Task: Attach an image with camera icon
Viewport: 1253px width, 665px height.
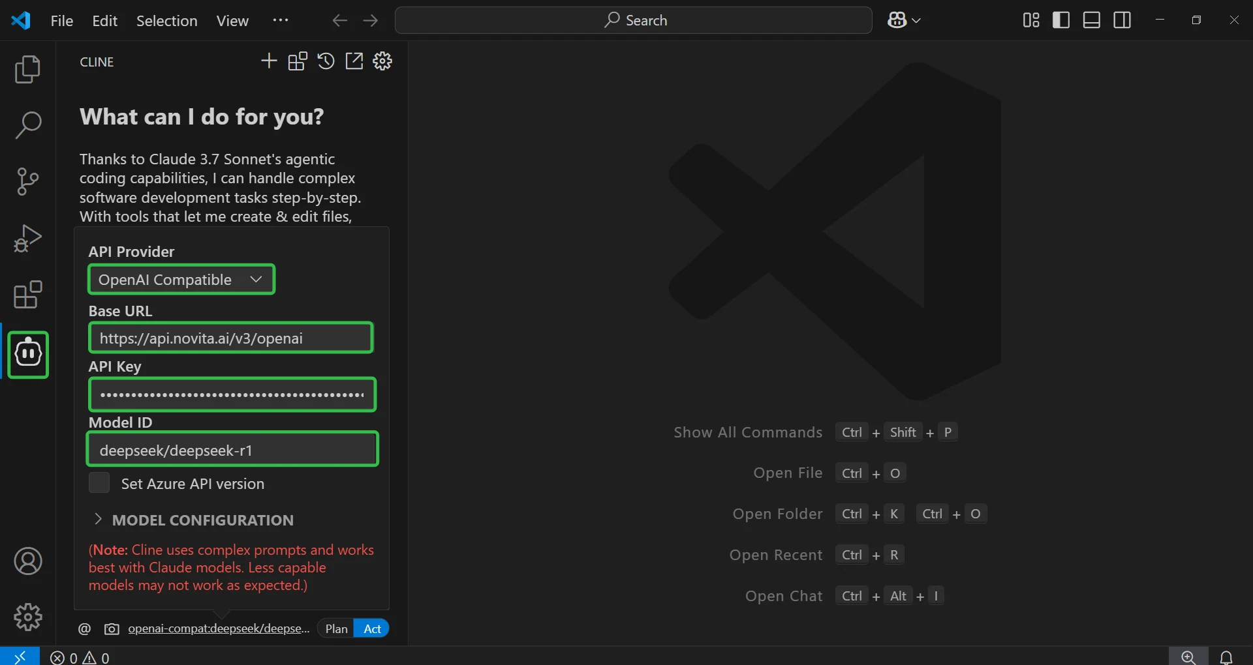Action: tap(112, 629)
